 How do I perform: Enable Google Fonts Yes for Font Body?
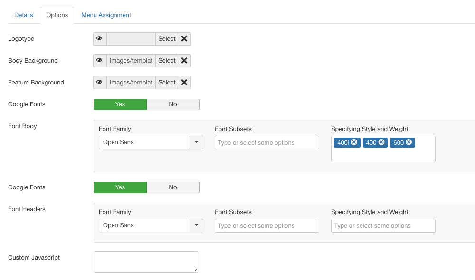[120, 104]
